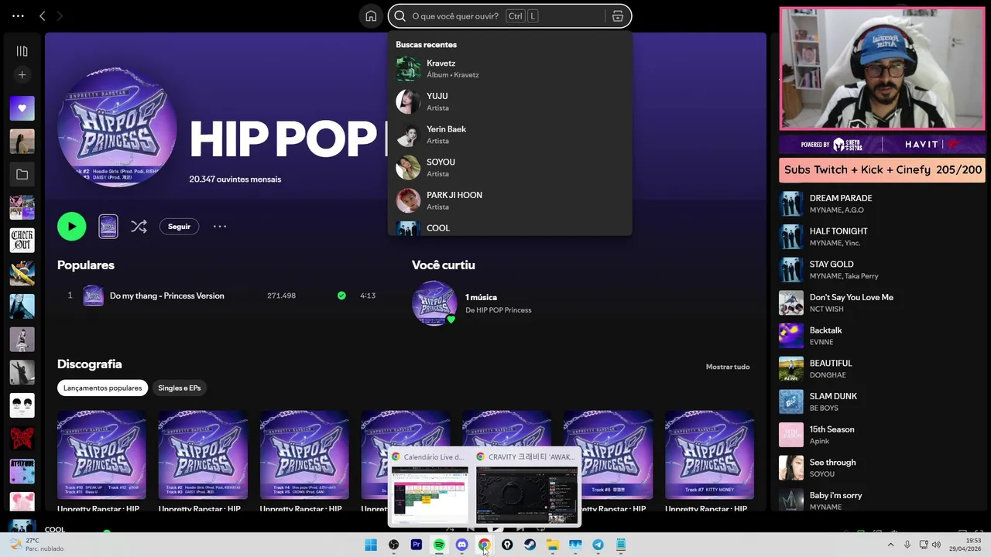
Task: Open Steam from taskbar
Action: [x=530, y=545]
